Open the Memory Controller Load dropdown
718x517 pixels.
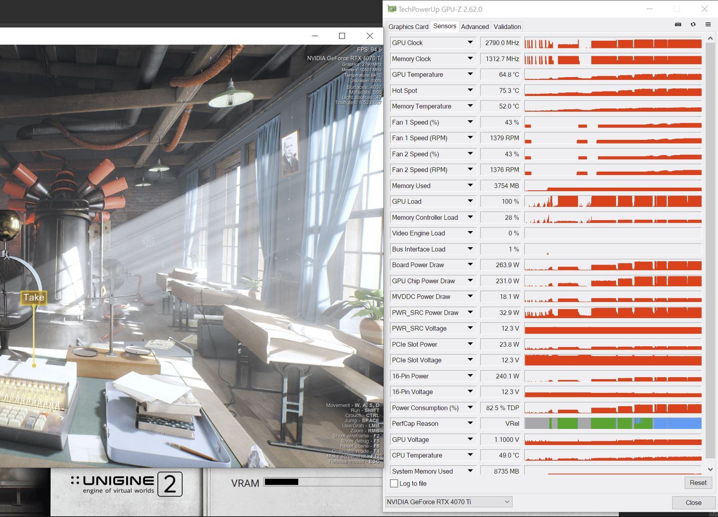coord(470,217)
